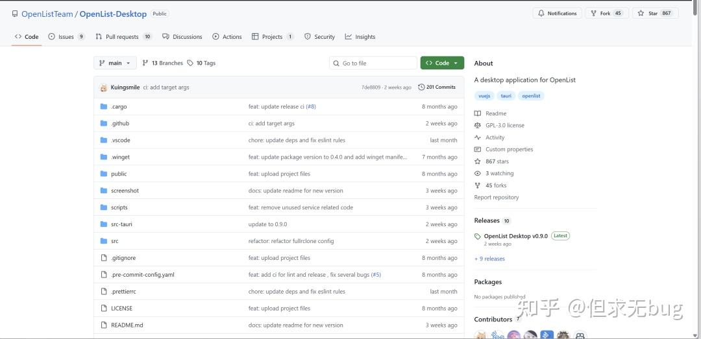The image size is (701, 339).
Task: Open the Security tab
Action: (319, 37)
